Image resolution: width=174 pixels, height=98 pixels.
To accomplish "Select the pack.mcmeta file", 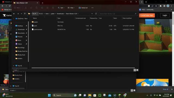I will point(38,29).
